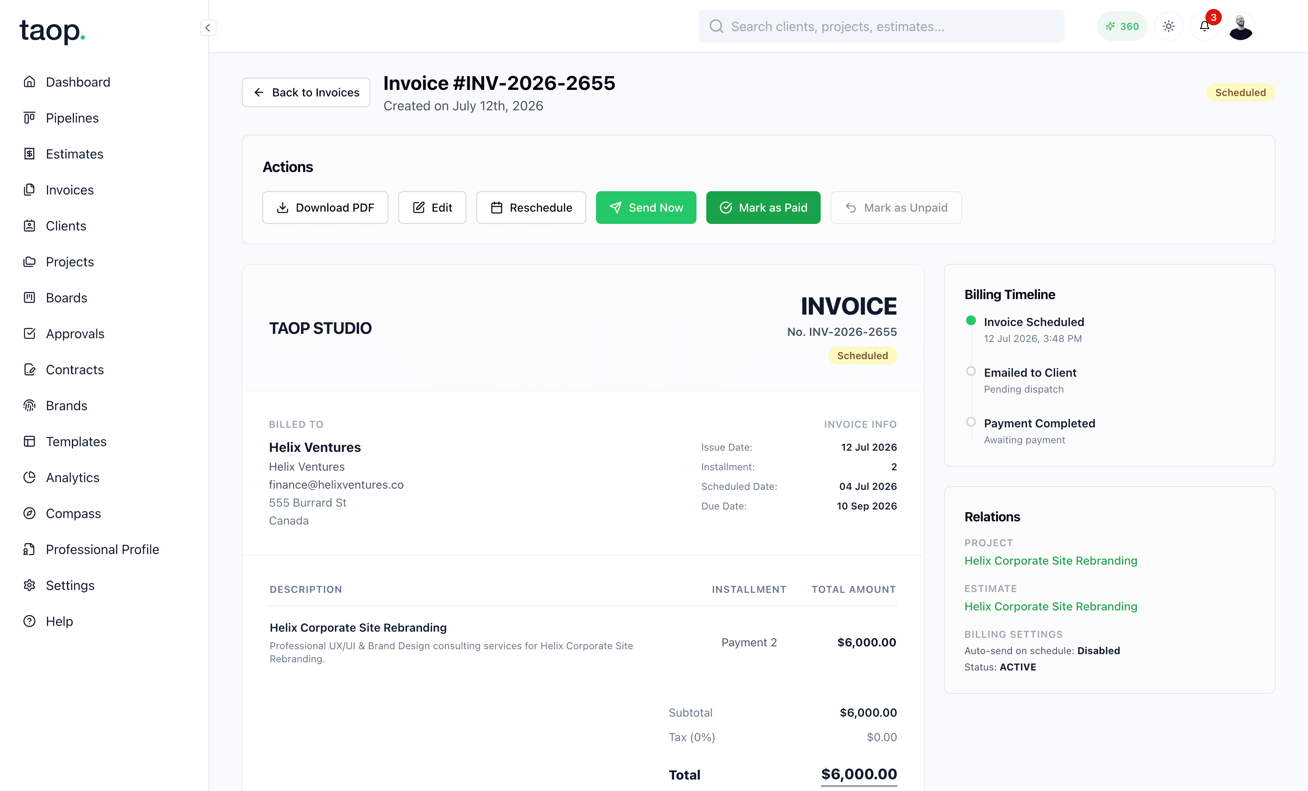Open the Projects menu item
Image resolution: width=1308 pixels, height=791 pixels.
[x=69, y=262]
